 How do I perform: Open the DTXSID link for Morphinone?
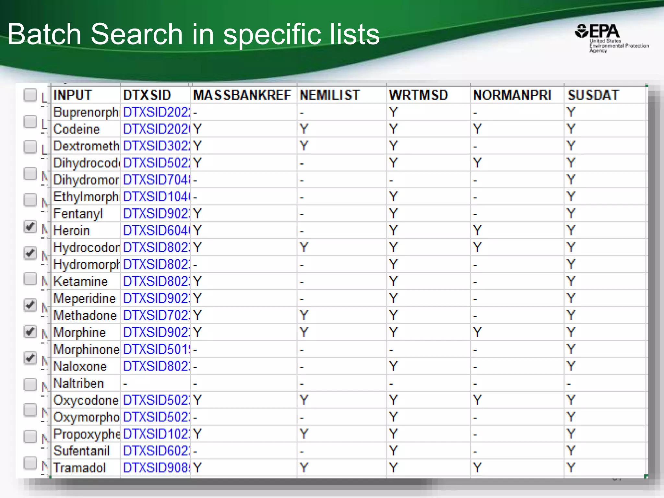[157, 349]
